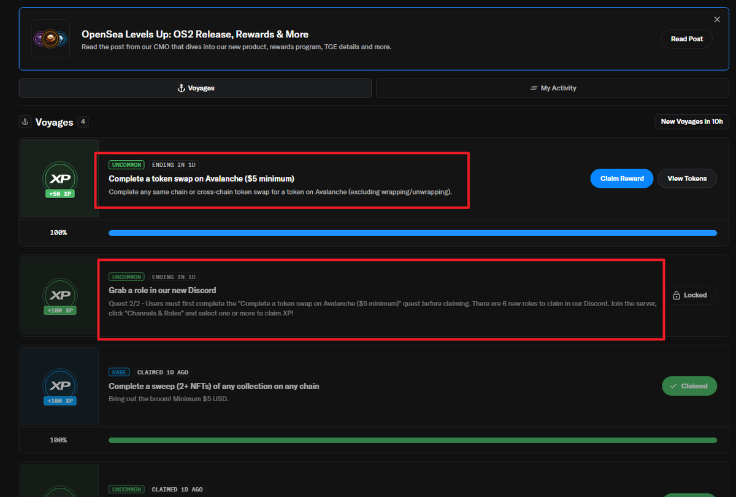Click title 'Complete a sweep (2+ NFTs)'
This screenshot has height=497, width=736.
214,386
